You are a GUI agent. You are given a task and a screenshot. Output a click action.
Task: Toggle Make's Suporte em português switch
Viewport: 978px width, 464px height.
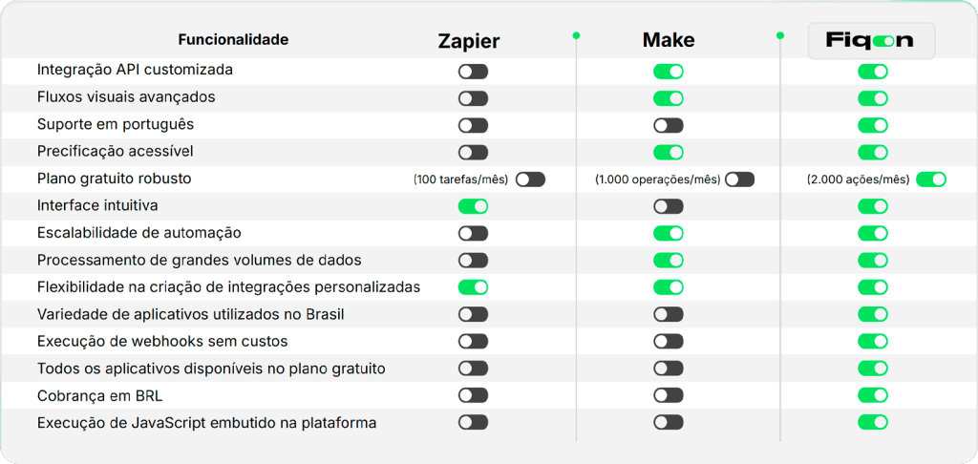pos(669,125)
